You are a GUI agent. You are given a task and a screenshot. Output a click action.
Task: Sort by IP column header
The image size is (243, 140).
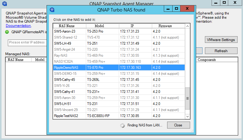(x=135, y=26)
